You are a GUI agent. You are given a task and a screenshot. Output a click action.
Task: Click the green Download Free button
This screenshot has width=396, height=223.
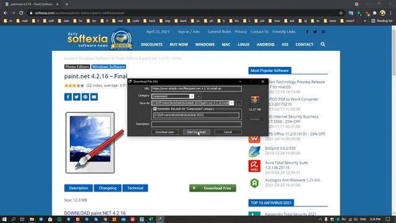[213, 188]
